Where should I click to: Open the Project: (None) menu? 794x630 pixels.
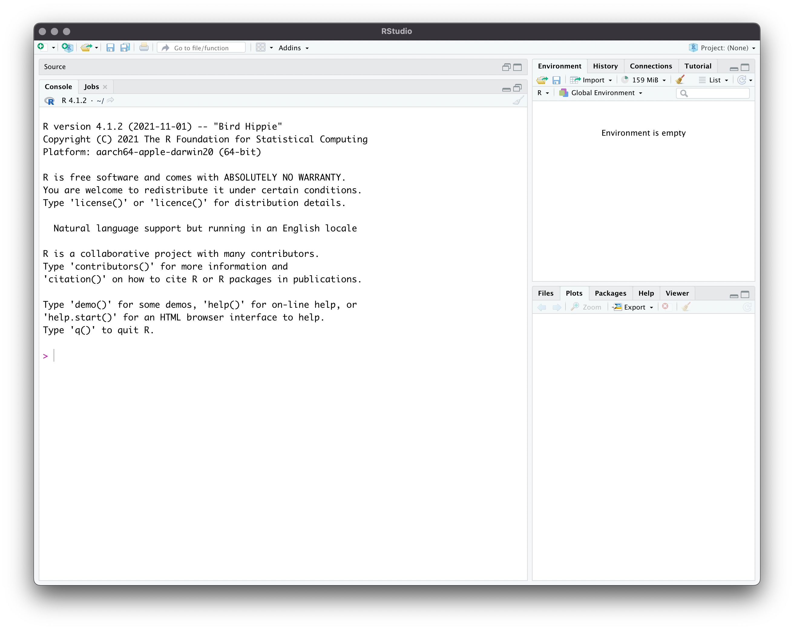tap(723, 48)
